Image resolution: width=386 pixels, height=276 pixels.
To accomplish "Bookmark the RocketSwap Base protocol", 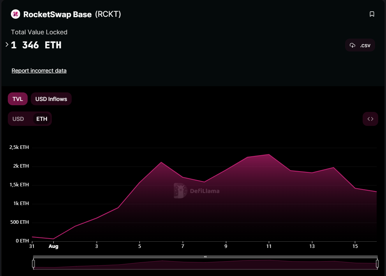I will [x=372, y=14].
